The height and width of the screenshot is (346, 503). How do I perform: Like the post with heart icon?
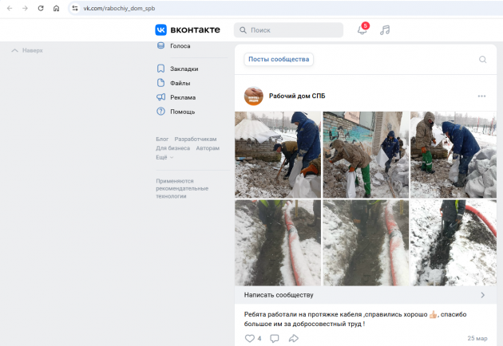pyautogui.click(x=249, y=338)
